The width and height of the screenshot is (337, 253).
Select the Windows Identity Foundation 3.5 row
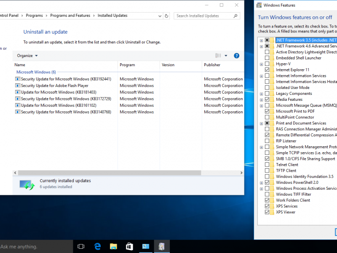pos(305,176)
